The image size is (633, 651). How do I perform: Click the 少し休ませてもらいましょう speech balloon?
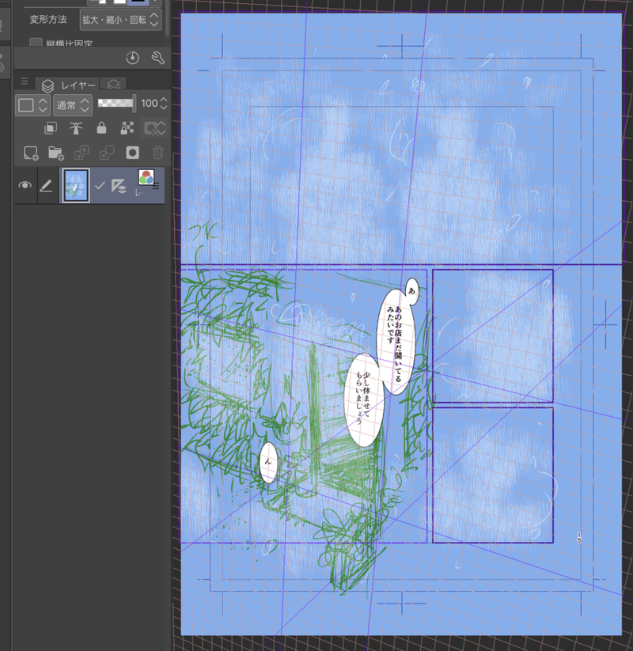tap(363, 399)
